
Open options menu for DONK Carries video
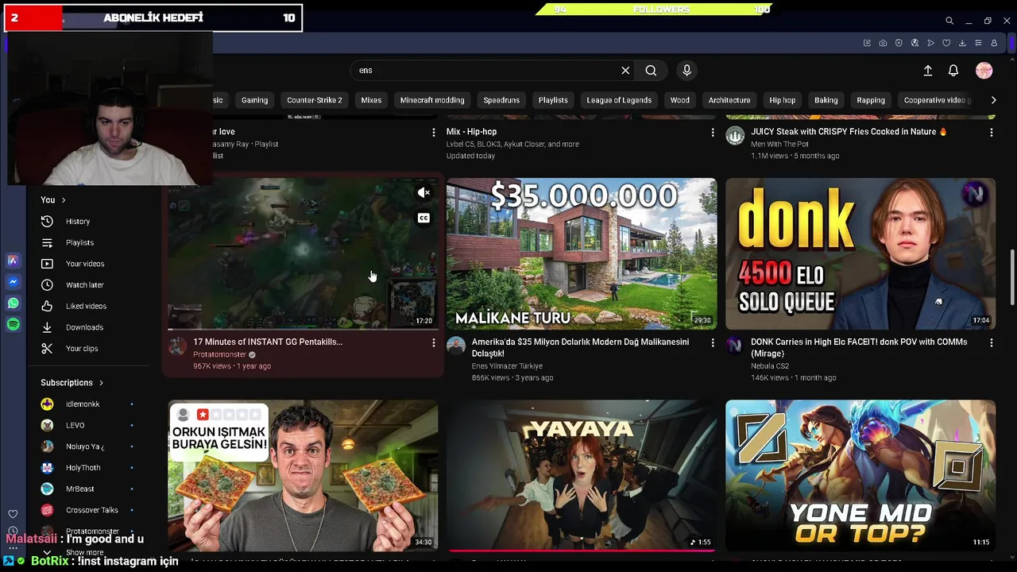[991, 342]
